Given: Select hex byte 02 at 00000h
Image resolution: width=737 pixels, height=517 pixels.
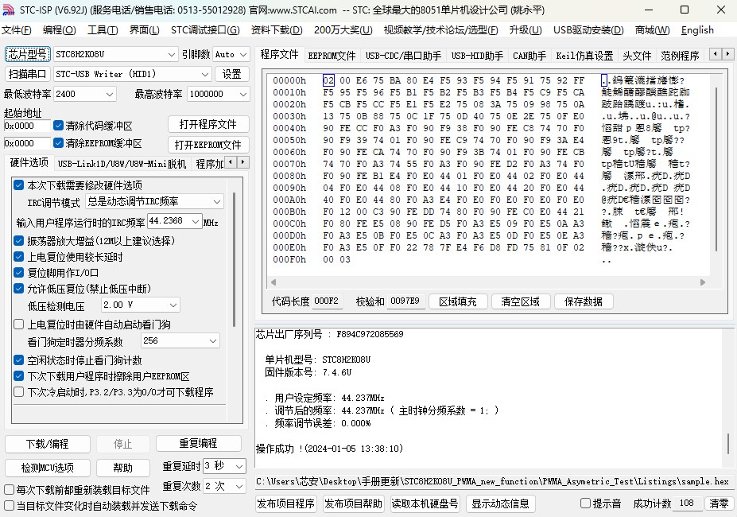Looking at the screenshot, I should 328,80.
